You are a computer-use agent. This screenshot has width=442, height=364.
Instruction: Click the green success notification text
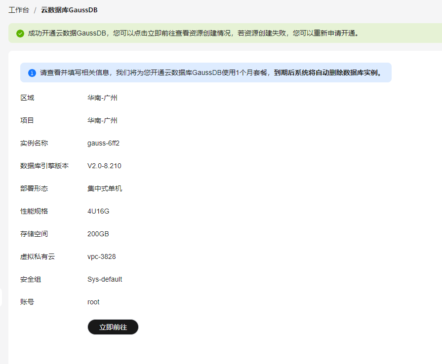pos(194,34)
